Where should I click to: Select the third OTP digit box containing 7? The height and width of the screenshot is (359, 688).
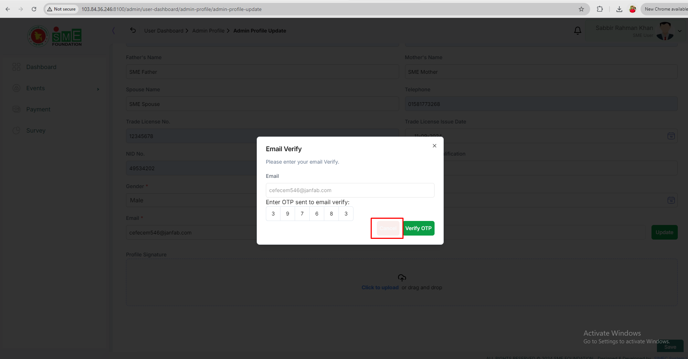click(302, 214)
